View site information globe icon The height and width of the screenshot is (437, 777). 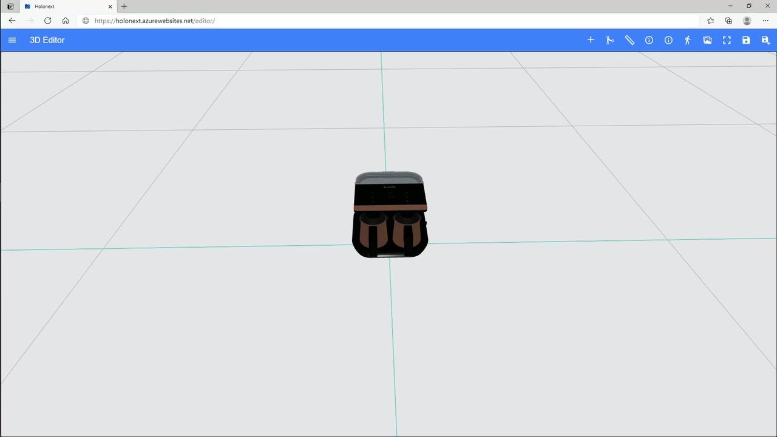point(86,21)
